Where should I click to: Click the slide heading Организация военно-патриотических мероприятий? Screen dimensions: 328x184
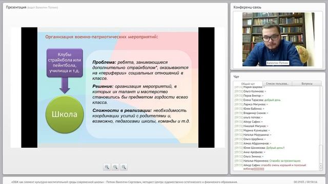pos(101,37)
